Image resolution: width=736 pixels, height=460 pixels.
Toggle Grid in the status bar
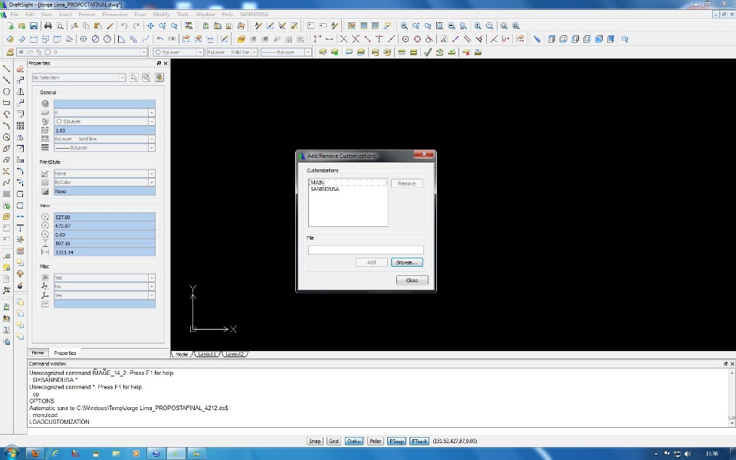(333, 442)
